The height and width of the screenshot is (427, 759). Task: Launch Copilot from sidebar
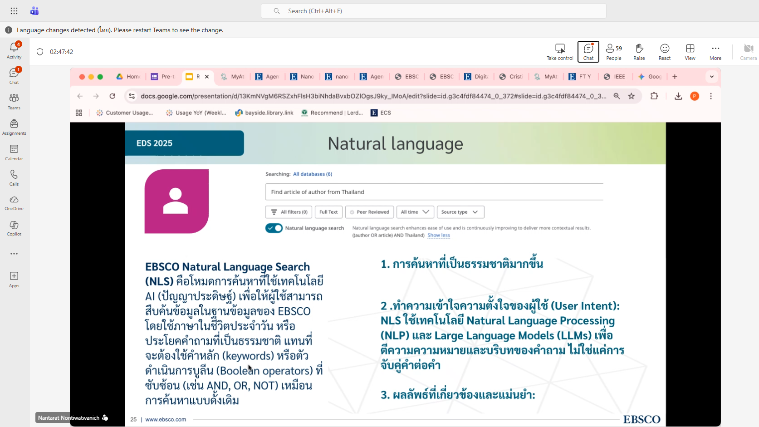point(14,228)
